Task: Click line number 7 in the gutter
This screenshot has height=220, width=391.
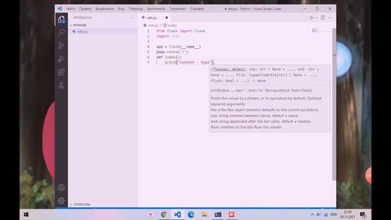Action: [148, 62]
